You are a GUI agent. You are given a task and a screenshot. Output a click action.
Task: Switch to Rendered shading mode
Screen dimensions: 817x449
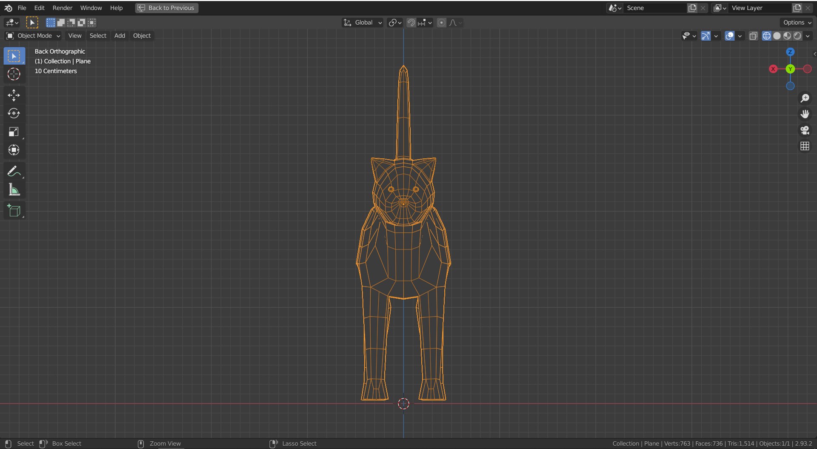coord(797,36)
